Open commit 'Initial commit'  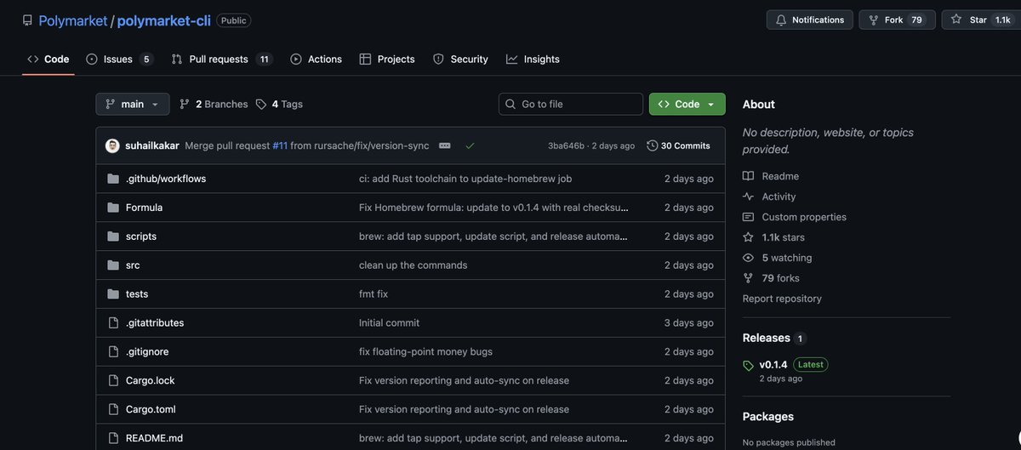click(x=389, y=323)
